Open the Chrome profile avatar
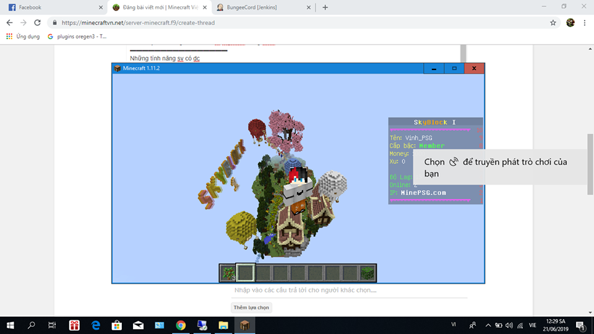 tap(570, 23)
